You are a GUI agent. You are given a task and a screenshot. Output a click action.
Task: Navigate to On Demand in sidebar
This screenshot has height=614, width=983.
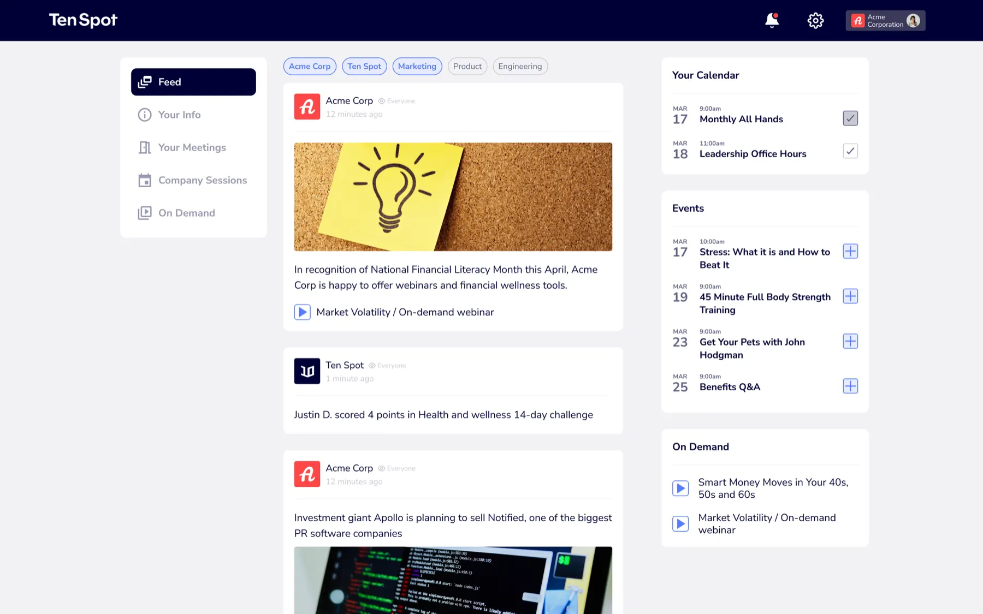193,213
